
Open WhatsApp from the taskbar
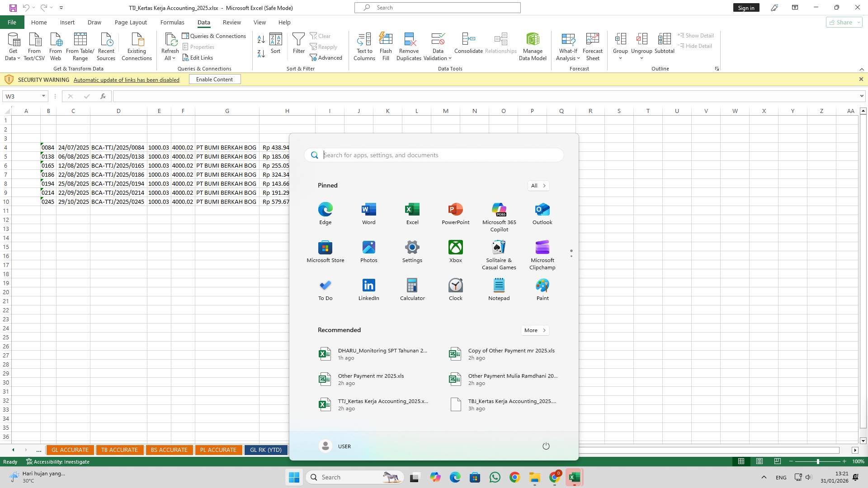(x=495, y=477)
